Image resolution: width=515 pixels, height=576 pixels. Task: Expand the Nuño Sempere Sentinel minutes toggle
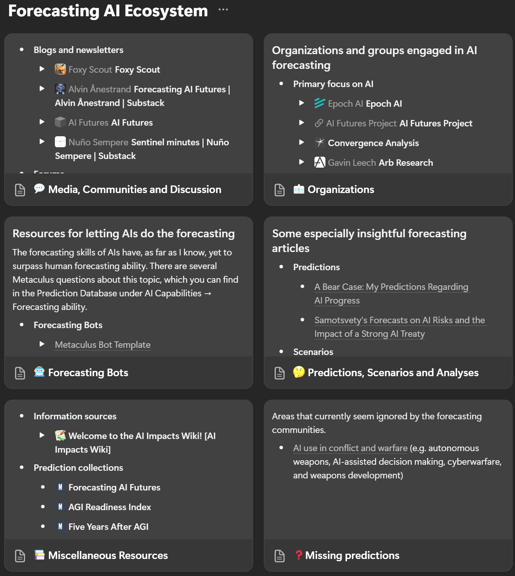click(x=42, y=142)
